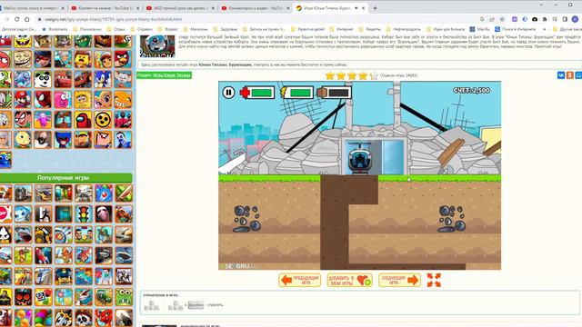Open the browser profile avatar
This screenshot has width=582, height=327.
tap(575, 19)
